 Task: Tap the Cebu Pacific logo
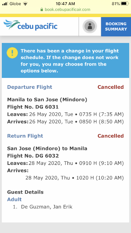point(31,25)
